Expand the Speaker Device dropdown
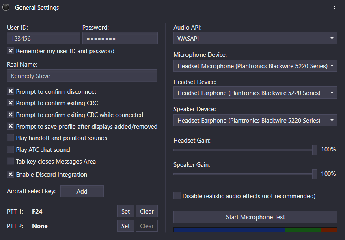The height and width of the screenshot is (240, 345). pyautogui.click(x=255, y=120)
